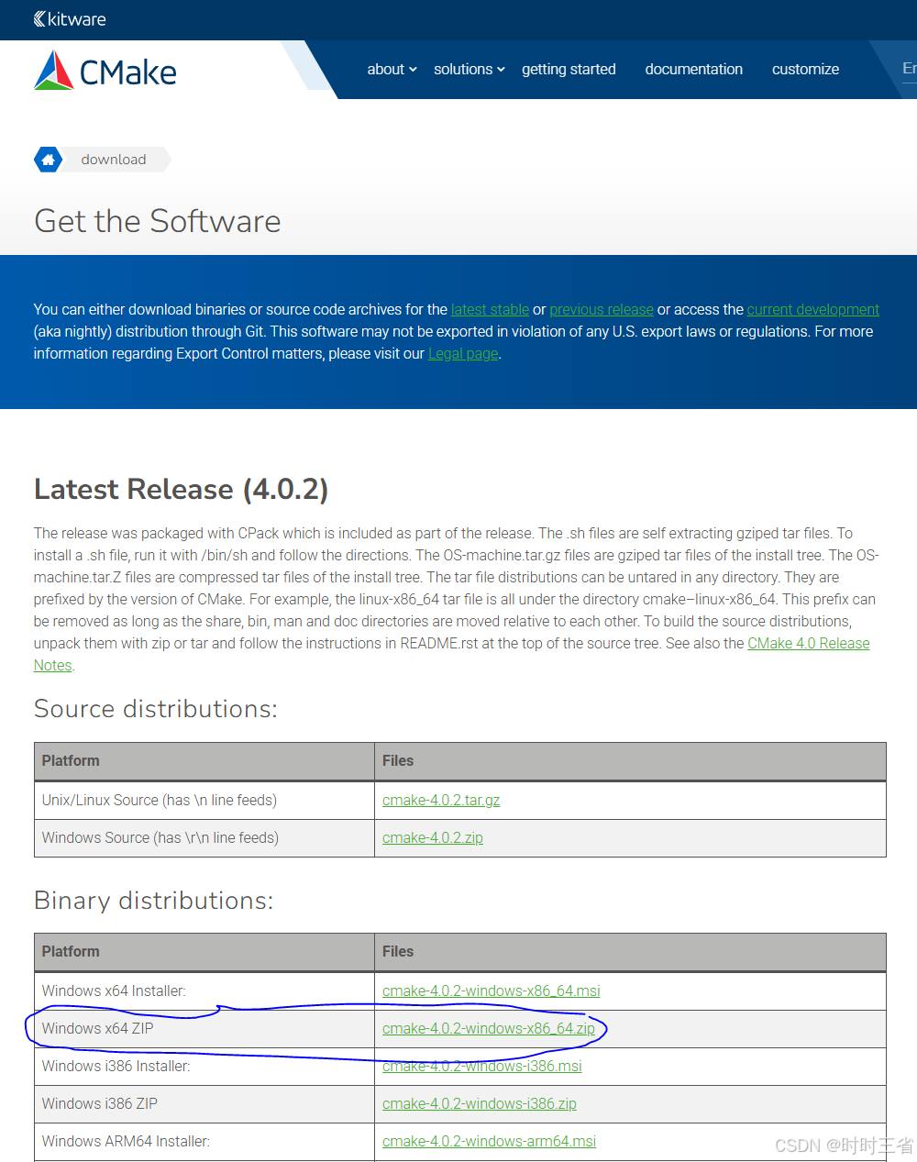Open the Legal page link

[463, 354]
